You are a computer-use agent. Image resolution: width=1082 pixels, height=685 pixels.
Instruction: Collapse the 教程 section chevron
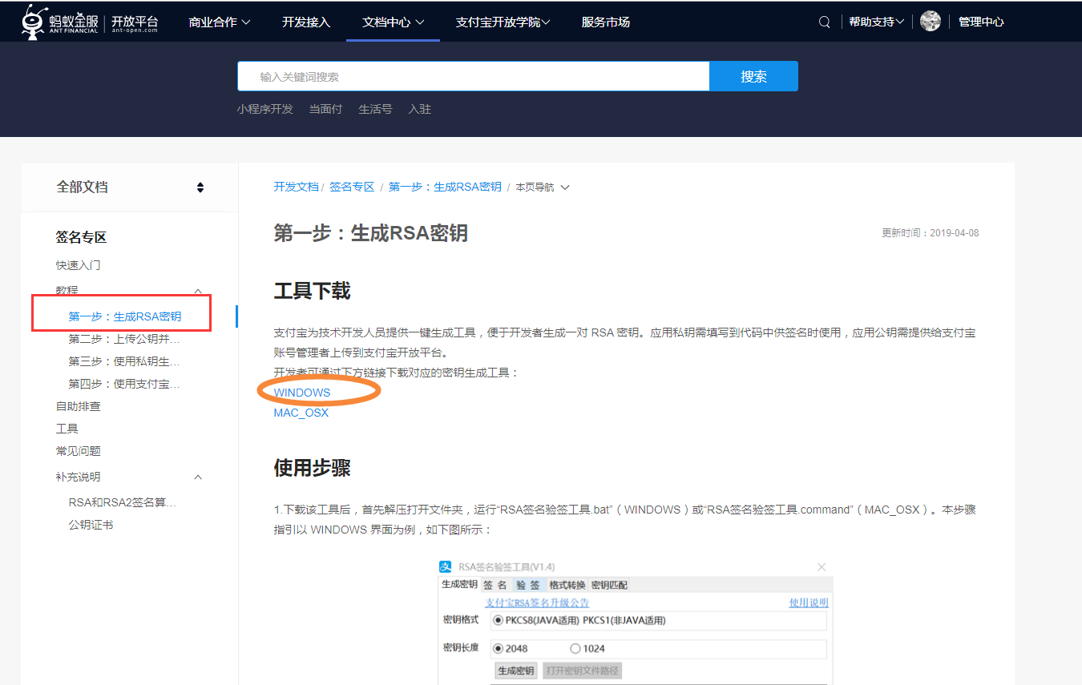(199, 290)
